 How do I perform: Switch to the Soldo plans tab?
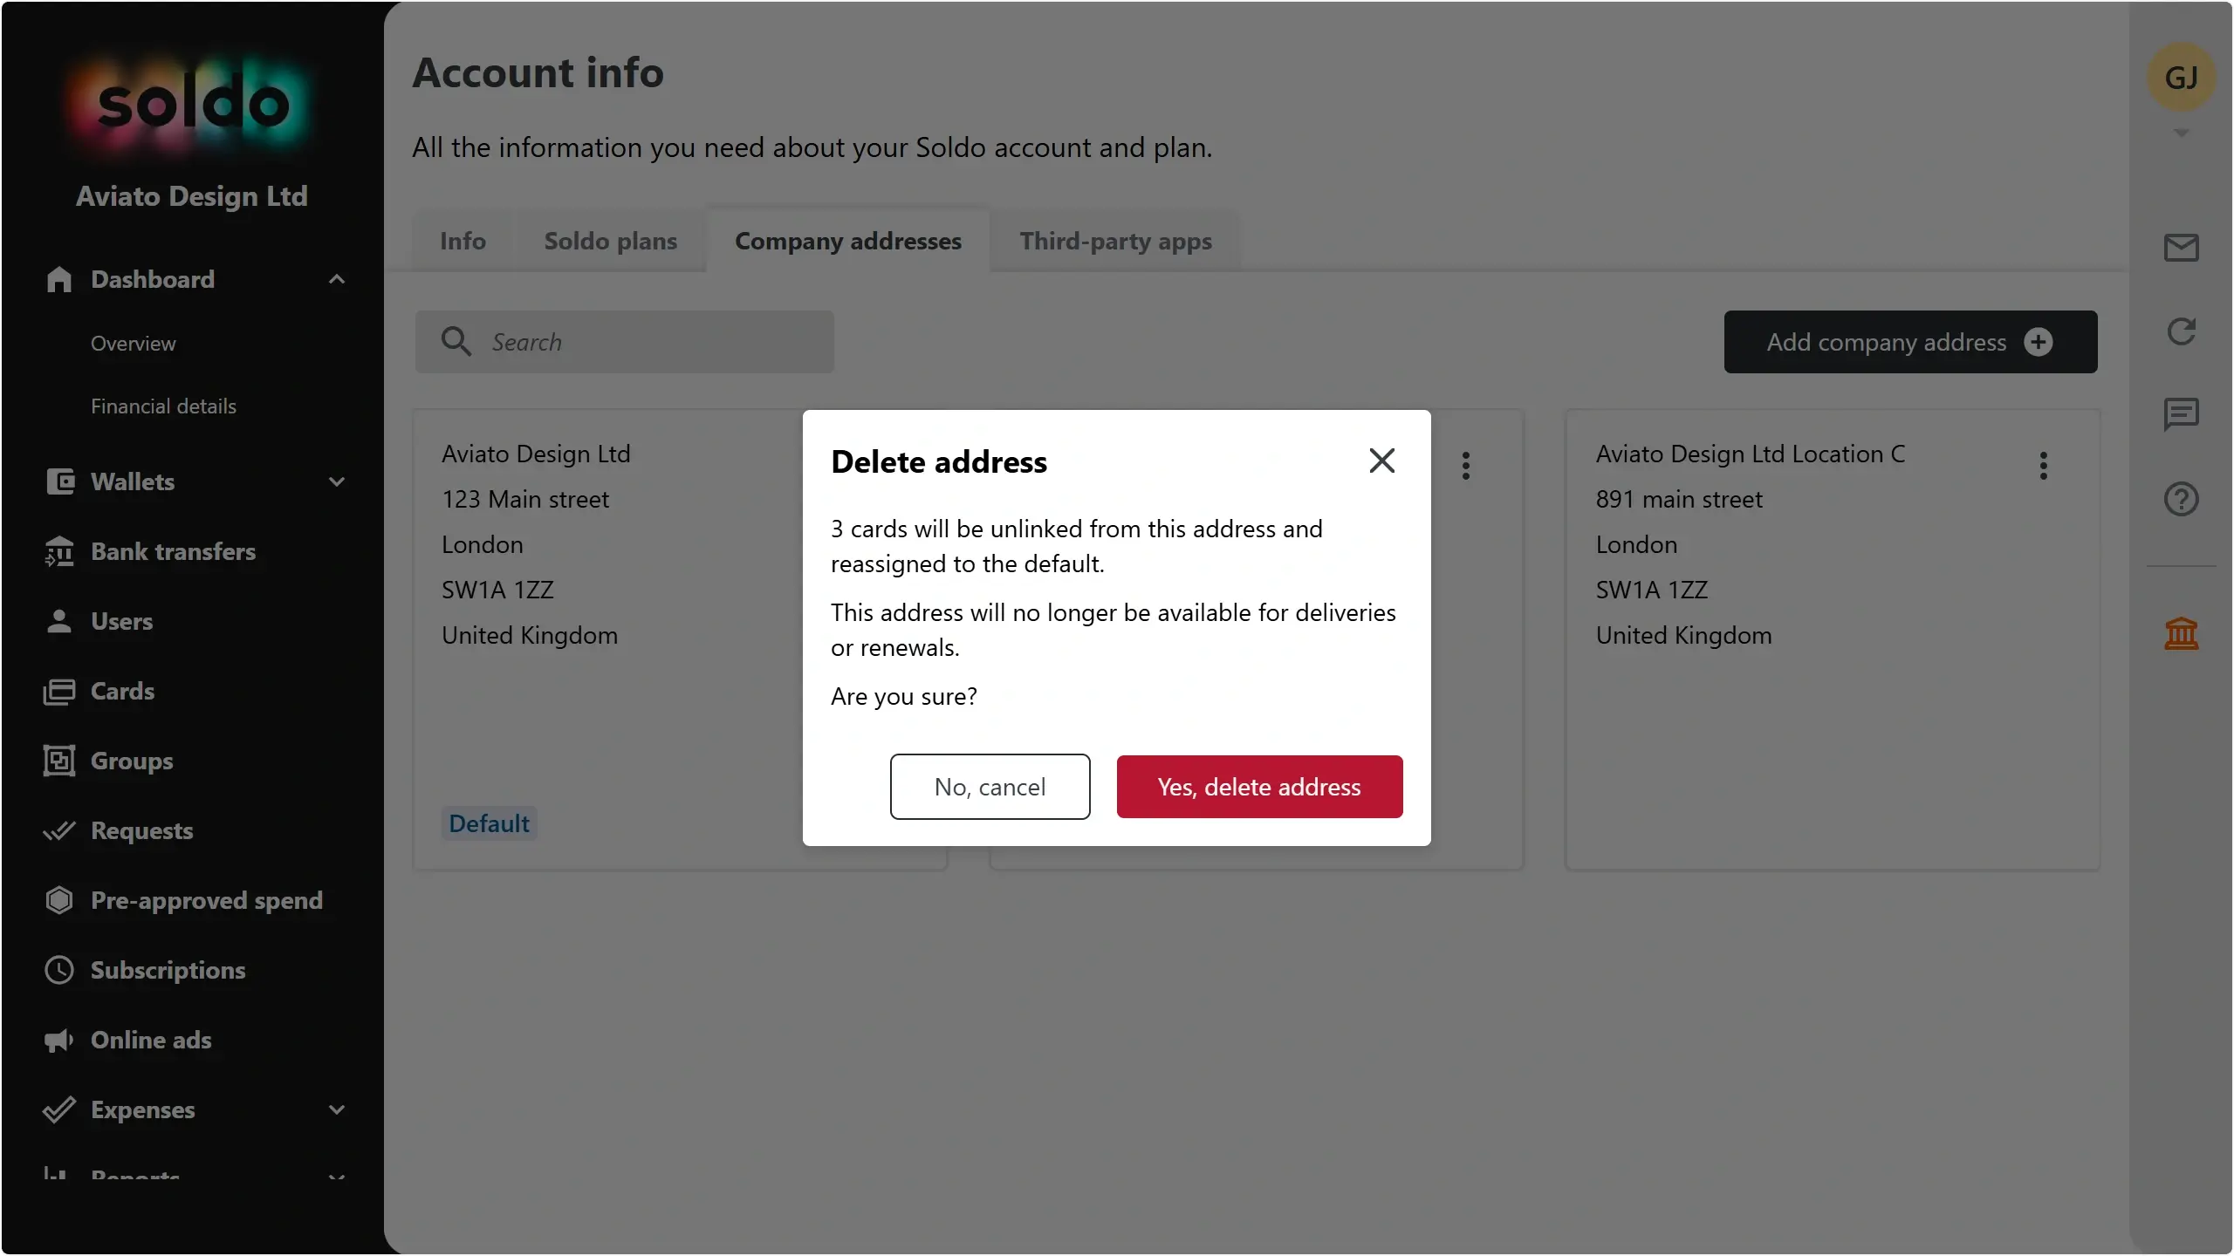click(611, 241)
